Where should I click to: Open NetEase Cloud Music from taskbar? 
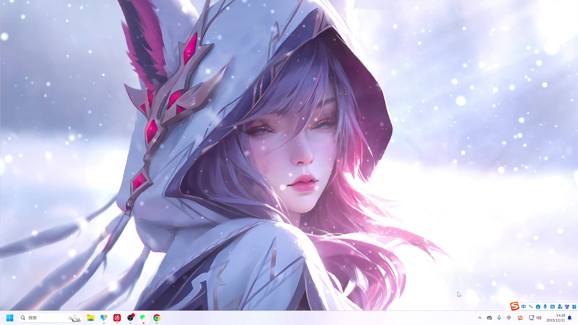coord(117,318)
